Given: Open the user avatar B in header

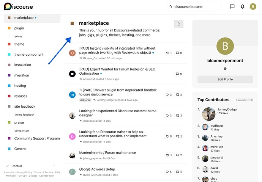Looking at the screenshot, I should click(x=253, y=7).
